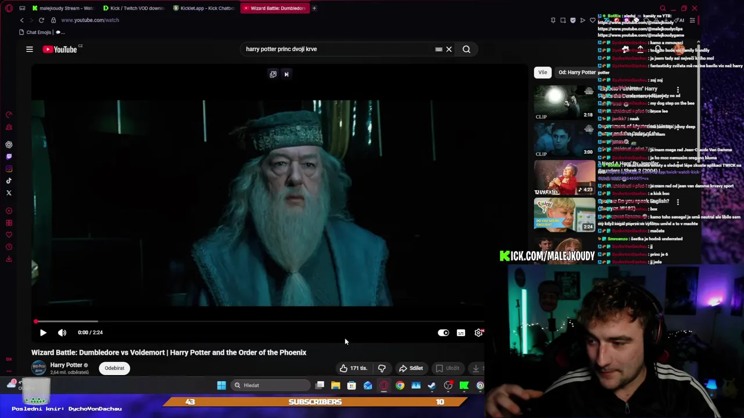Open Opera browser easy setup menu
744x418 pixels.
click(692, 20)
